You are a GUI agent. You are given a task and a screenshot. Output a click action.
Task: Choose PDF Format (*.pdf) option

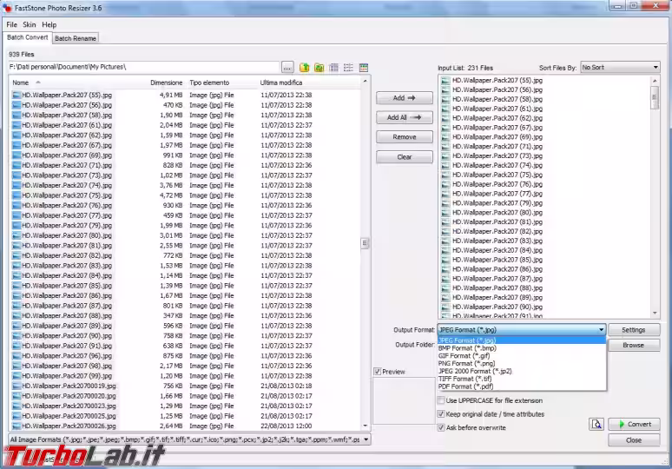click(x=522, y=386)
